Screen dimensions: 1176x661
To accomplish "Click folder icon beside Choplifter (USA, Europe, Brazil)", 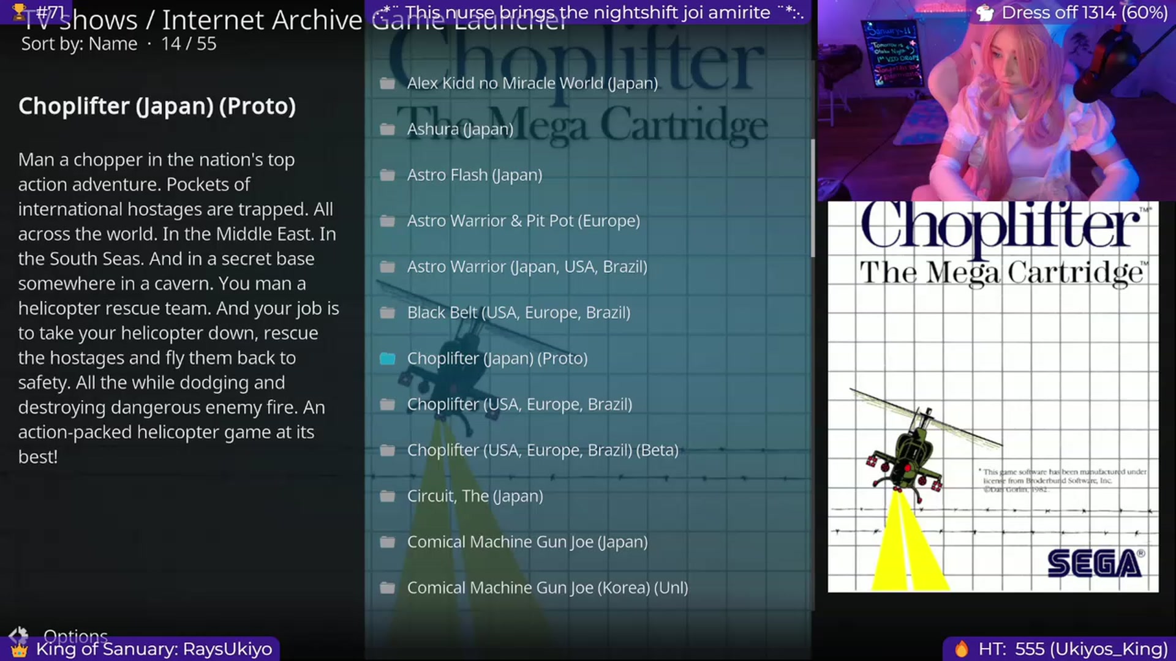I will 387,405.
